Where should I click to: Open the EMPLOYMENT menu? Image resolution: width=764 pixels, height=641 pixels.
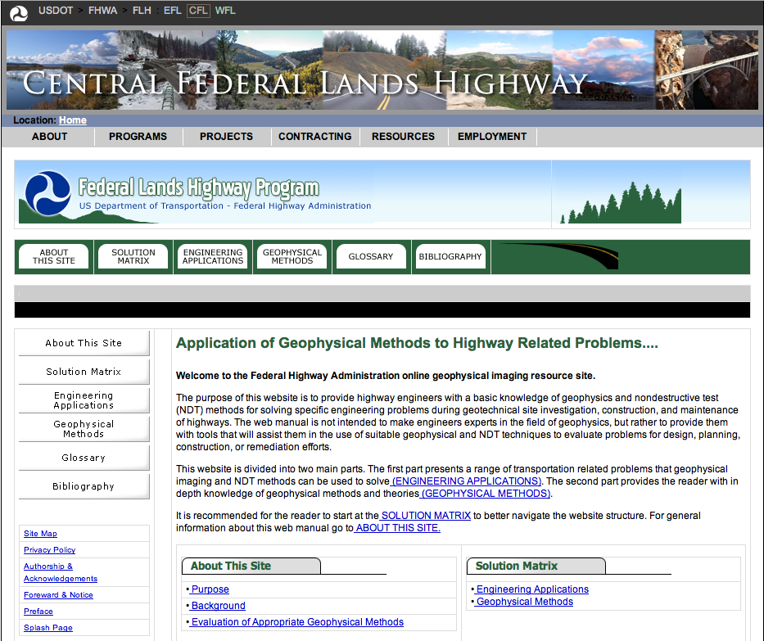[x=492, y=137]
